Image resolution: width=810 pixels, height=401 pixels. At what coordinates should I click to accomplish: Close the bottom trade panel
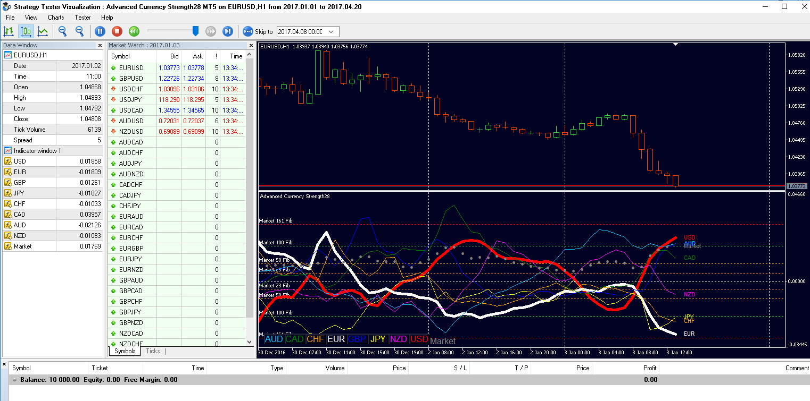(x=4, y=364)
